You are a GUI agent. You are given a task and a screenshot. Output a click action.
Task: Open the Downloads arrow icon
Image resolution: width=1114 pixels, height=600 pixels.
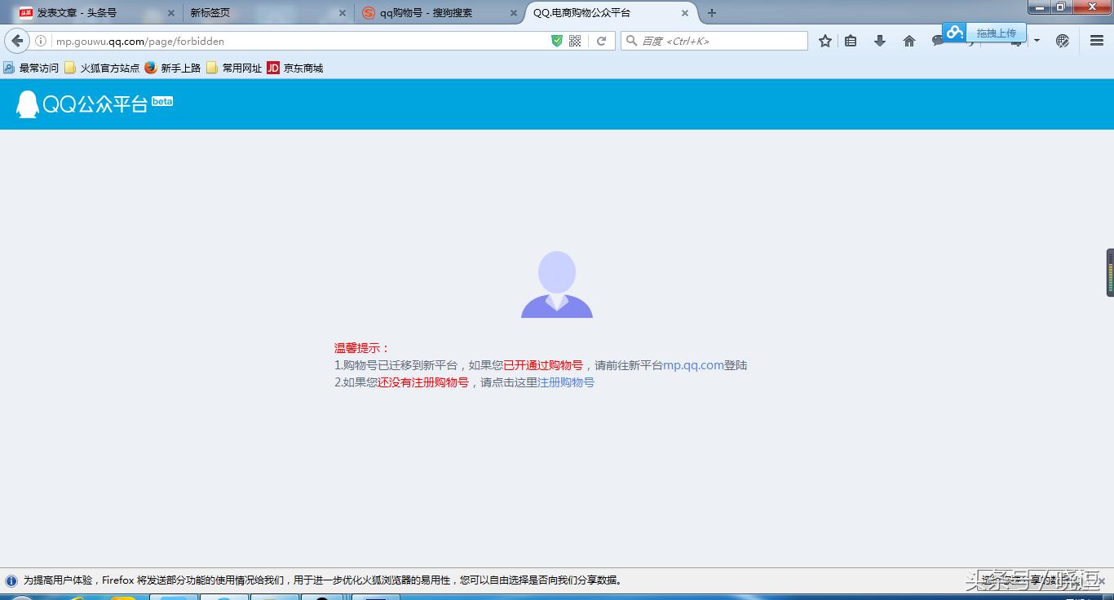coord(880,40)
